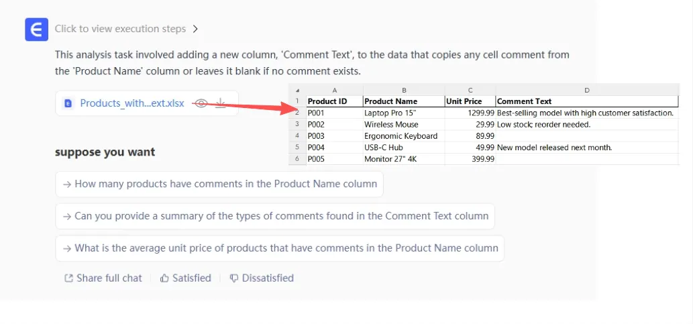Select column A header in the spreadsheet
Screen dimensions: 693x324
(334, 90)
